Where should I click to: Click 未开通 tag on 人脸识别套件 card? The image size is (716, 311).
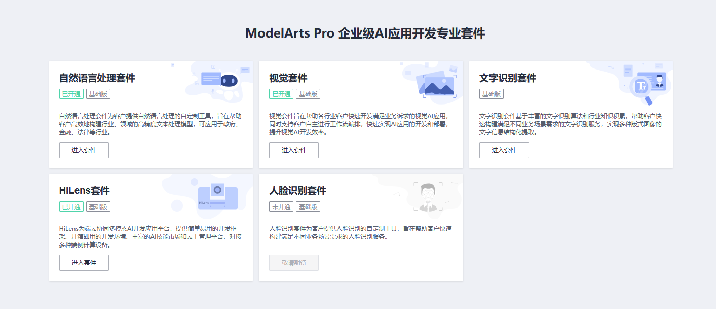click(281, 206)
